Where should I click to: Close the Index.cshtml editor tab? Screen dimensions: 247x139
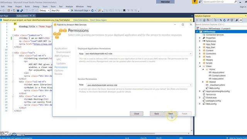34,16
